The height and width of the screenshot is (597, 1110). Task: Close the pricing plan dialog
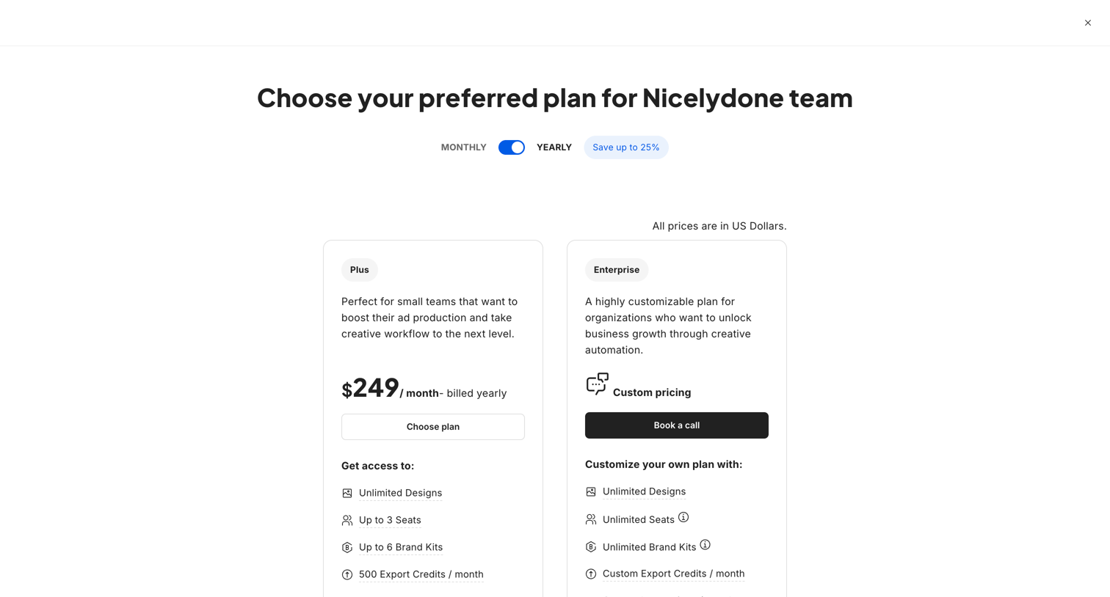(1087, 23)
